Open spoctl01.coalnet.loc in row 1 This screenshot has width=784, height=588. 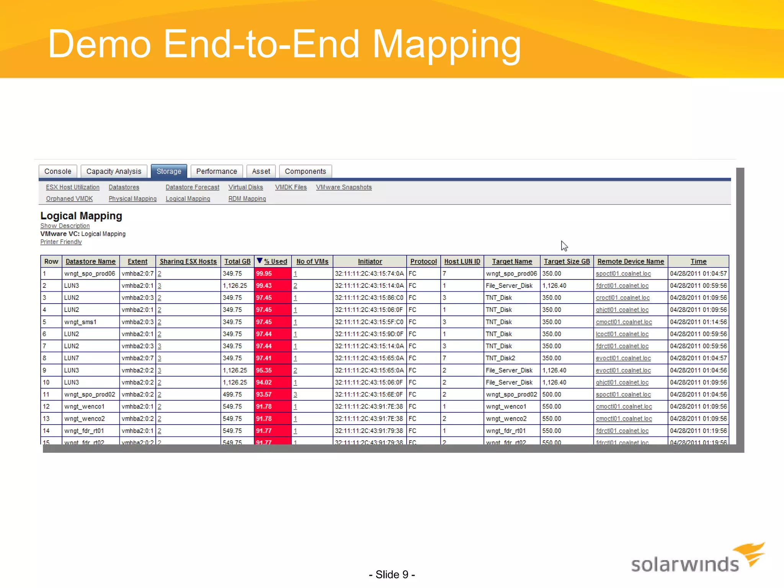623,274
